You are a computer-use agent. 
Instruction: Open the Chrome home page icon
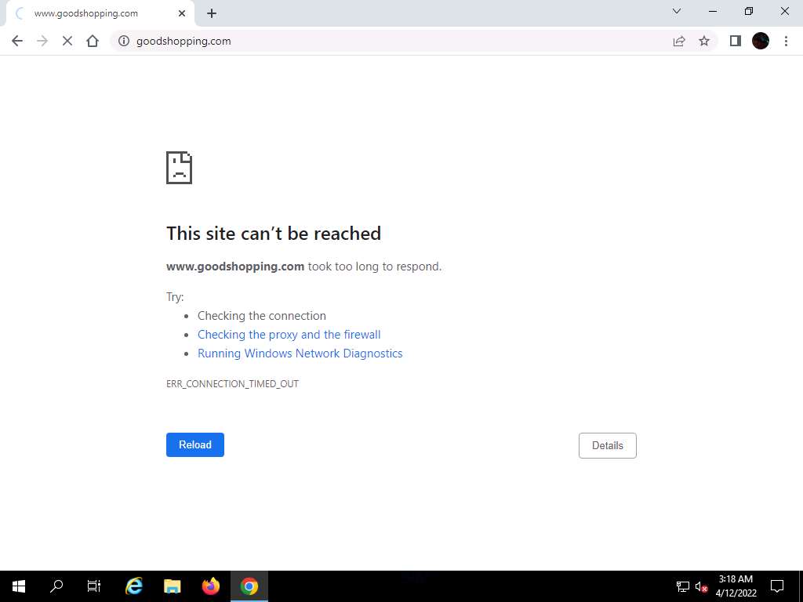(93, 41)
